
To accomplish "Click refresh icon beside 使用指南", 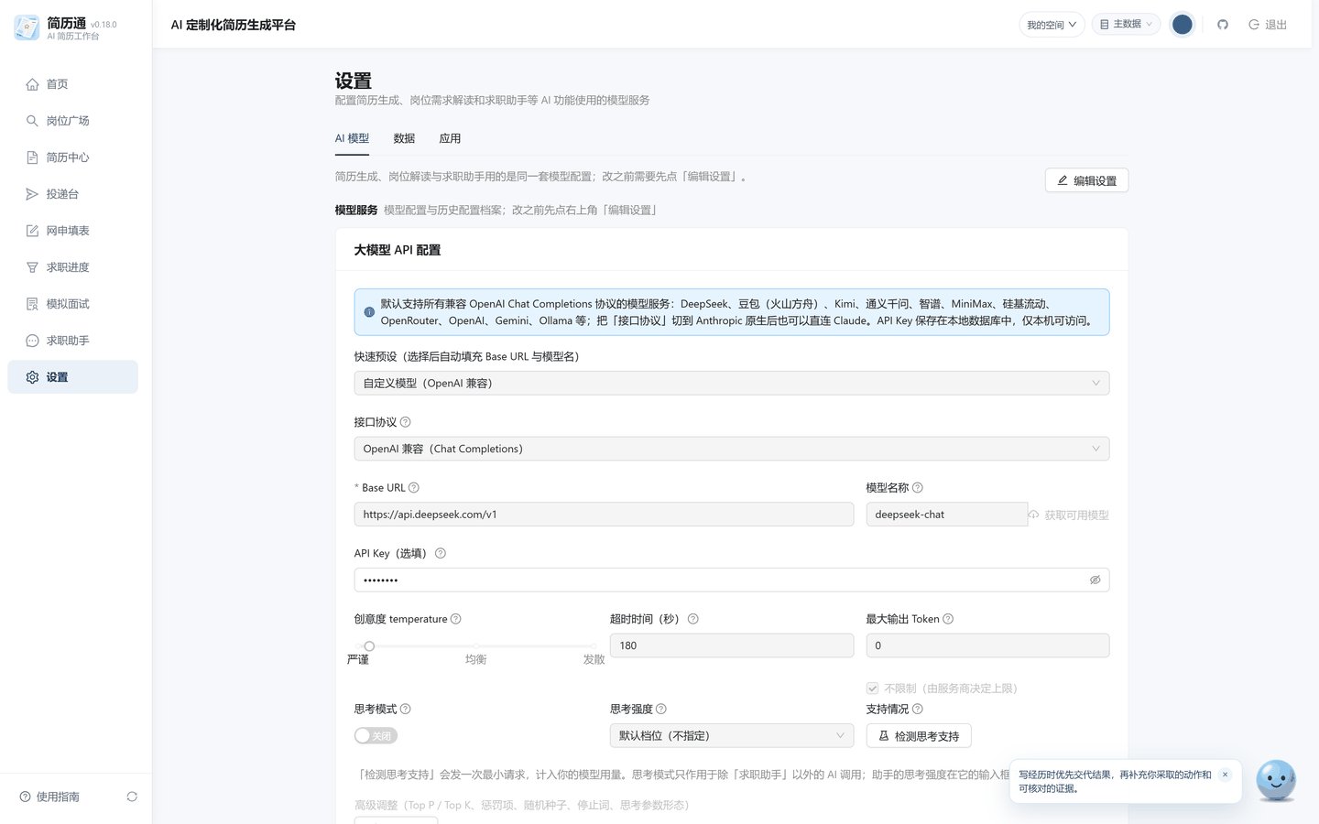I will click(x=132, y=797).
